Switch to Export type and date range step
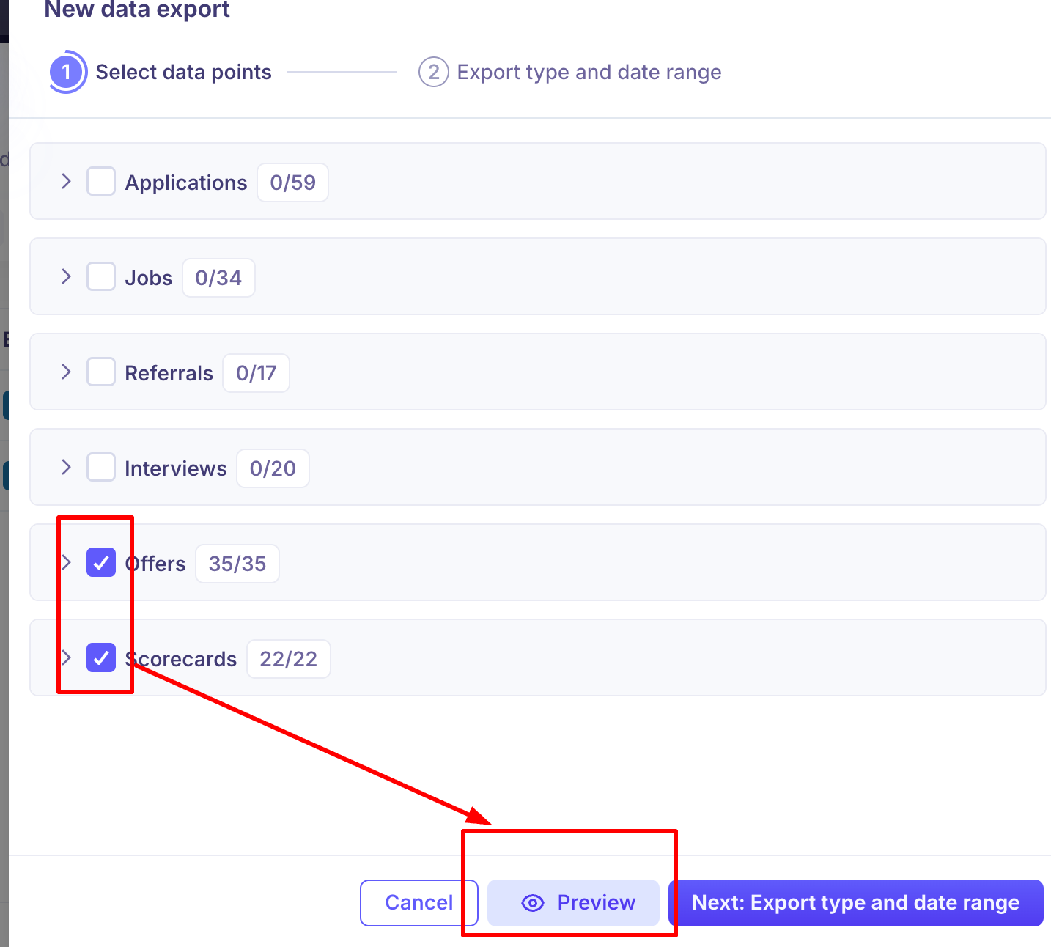The width and height of the screenshot is (1051, 947). 589,72
